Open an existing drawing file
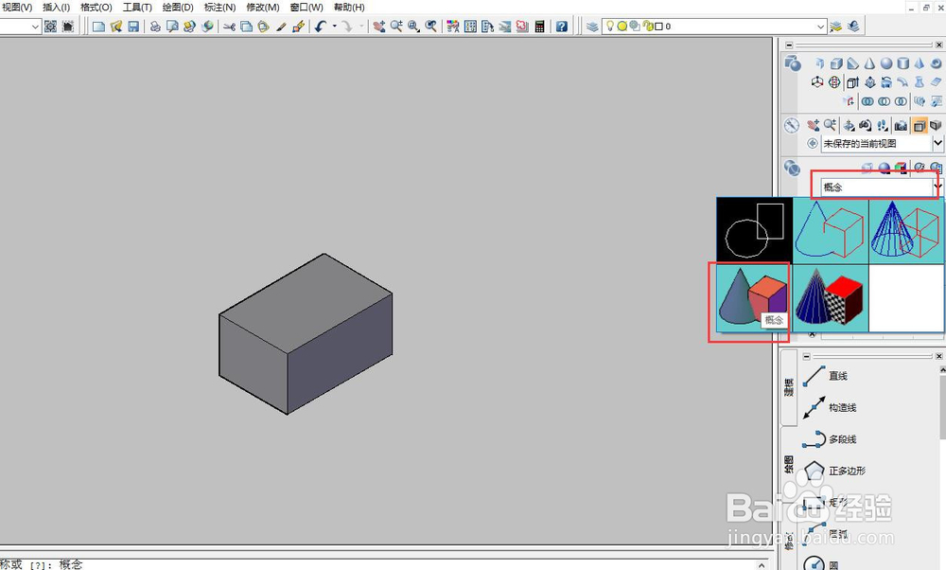The image size is (946, 570). 116,27
